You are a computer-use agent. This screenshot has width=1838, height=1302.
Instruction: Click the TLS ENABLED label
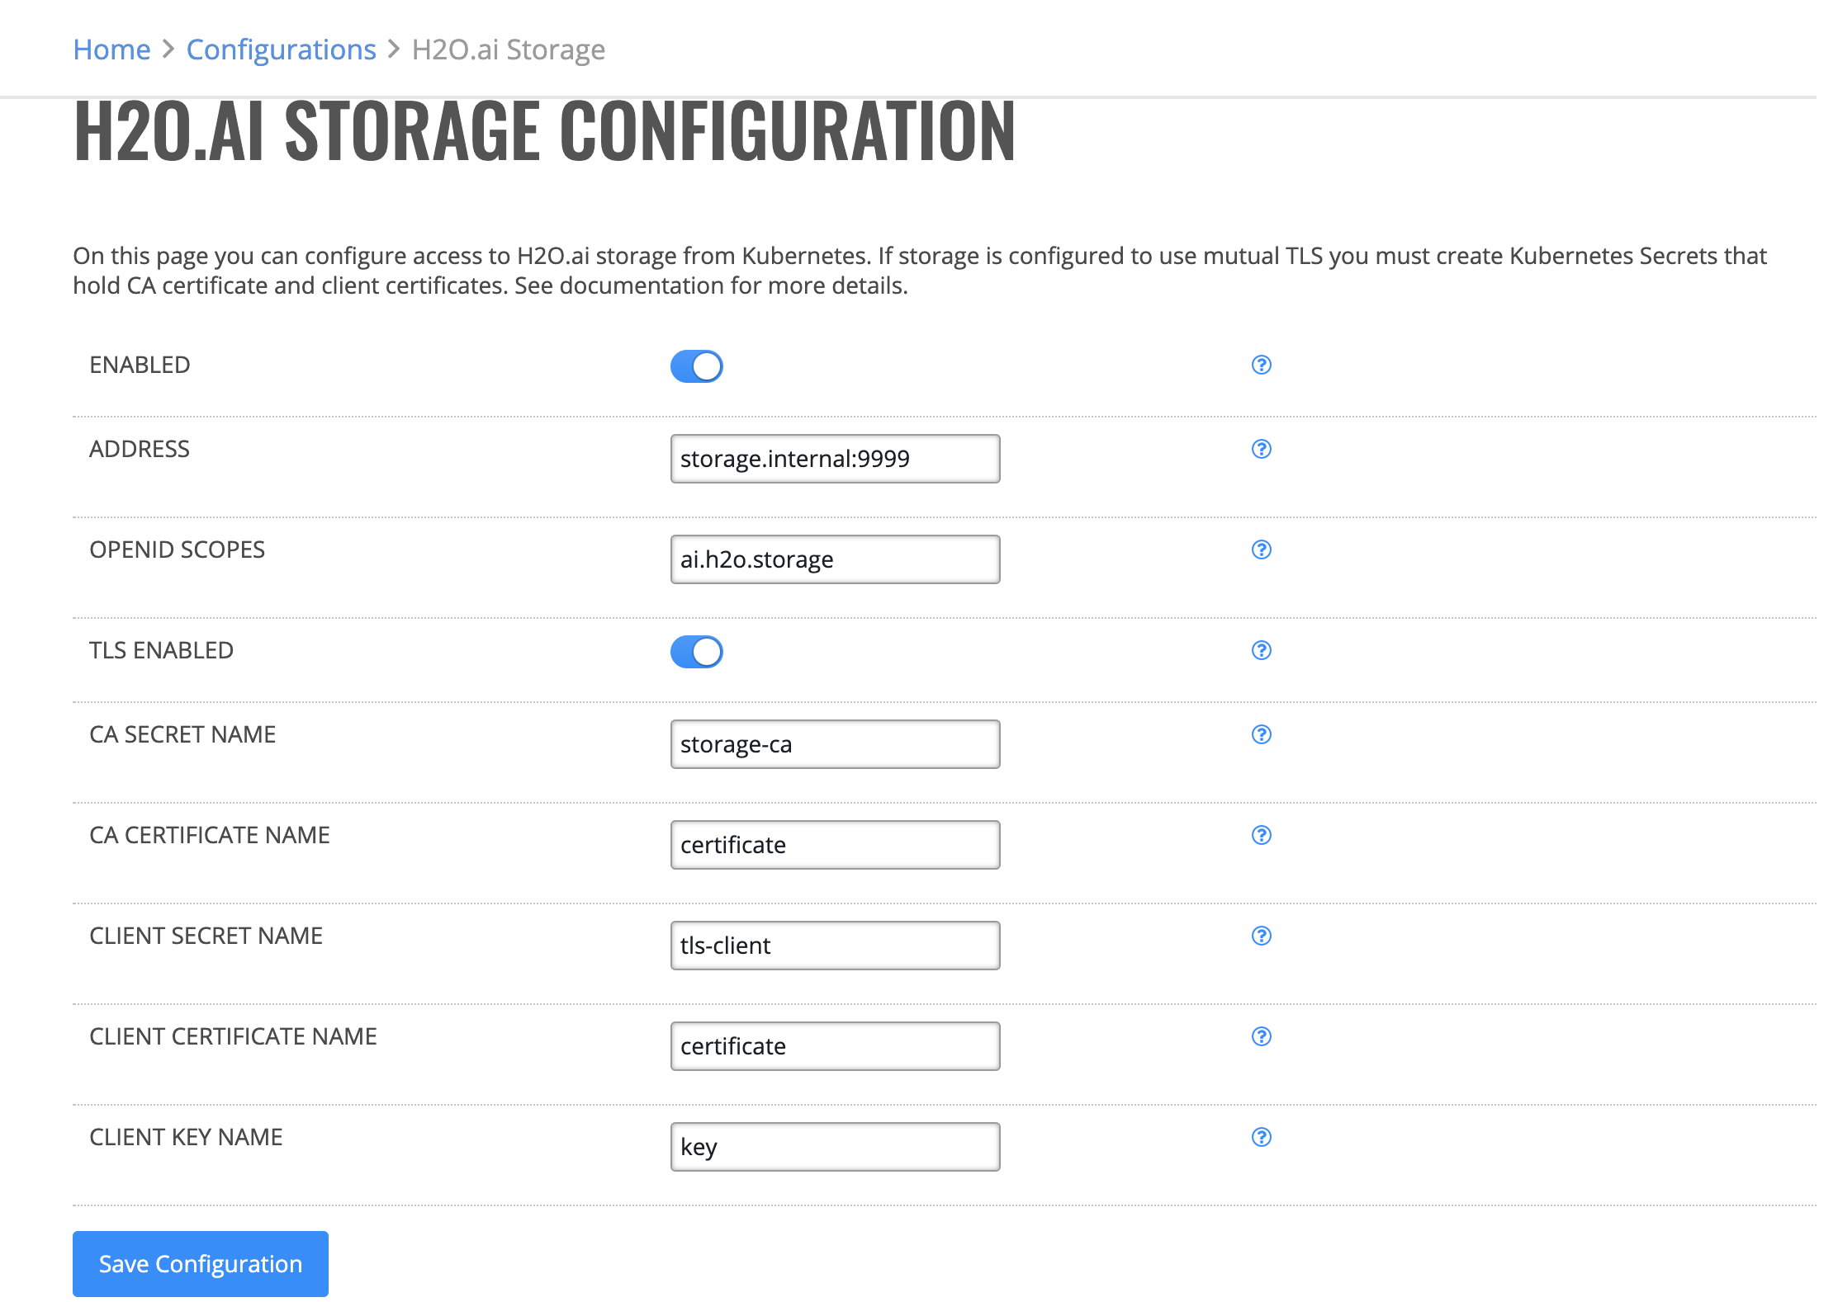(161, 650)
